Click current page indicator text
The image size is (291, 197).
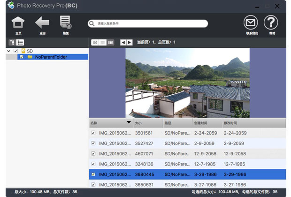coord(146,42)
